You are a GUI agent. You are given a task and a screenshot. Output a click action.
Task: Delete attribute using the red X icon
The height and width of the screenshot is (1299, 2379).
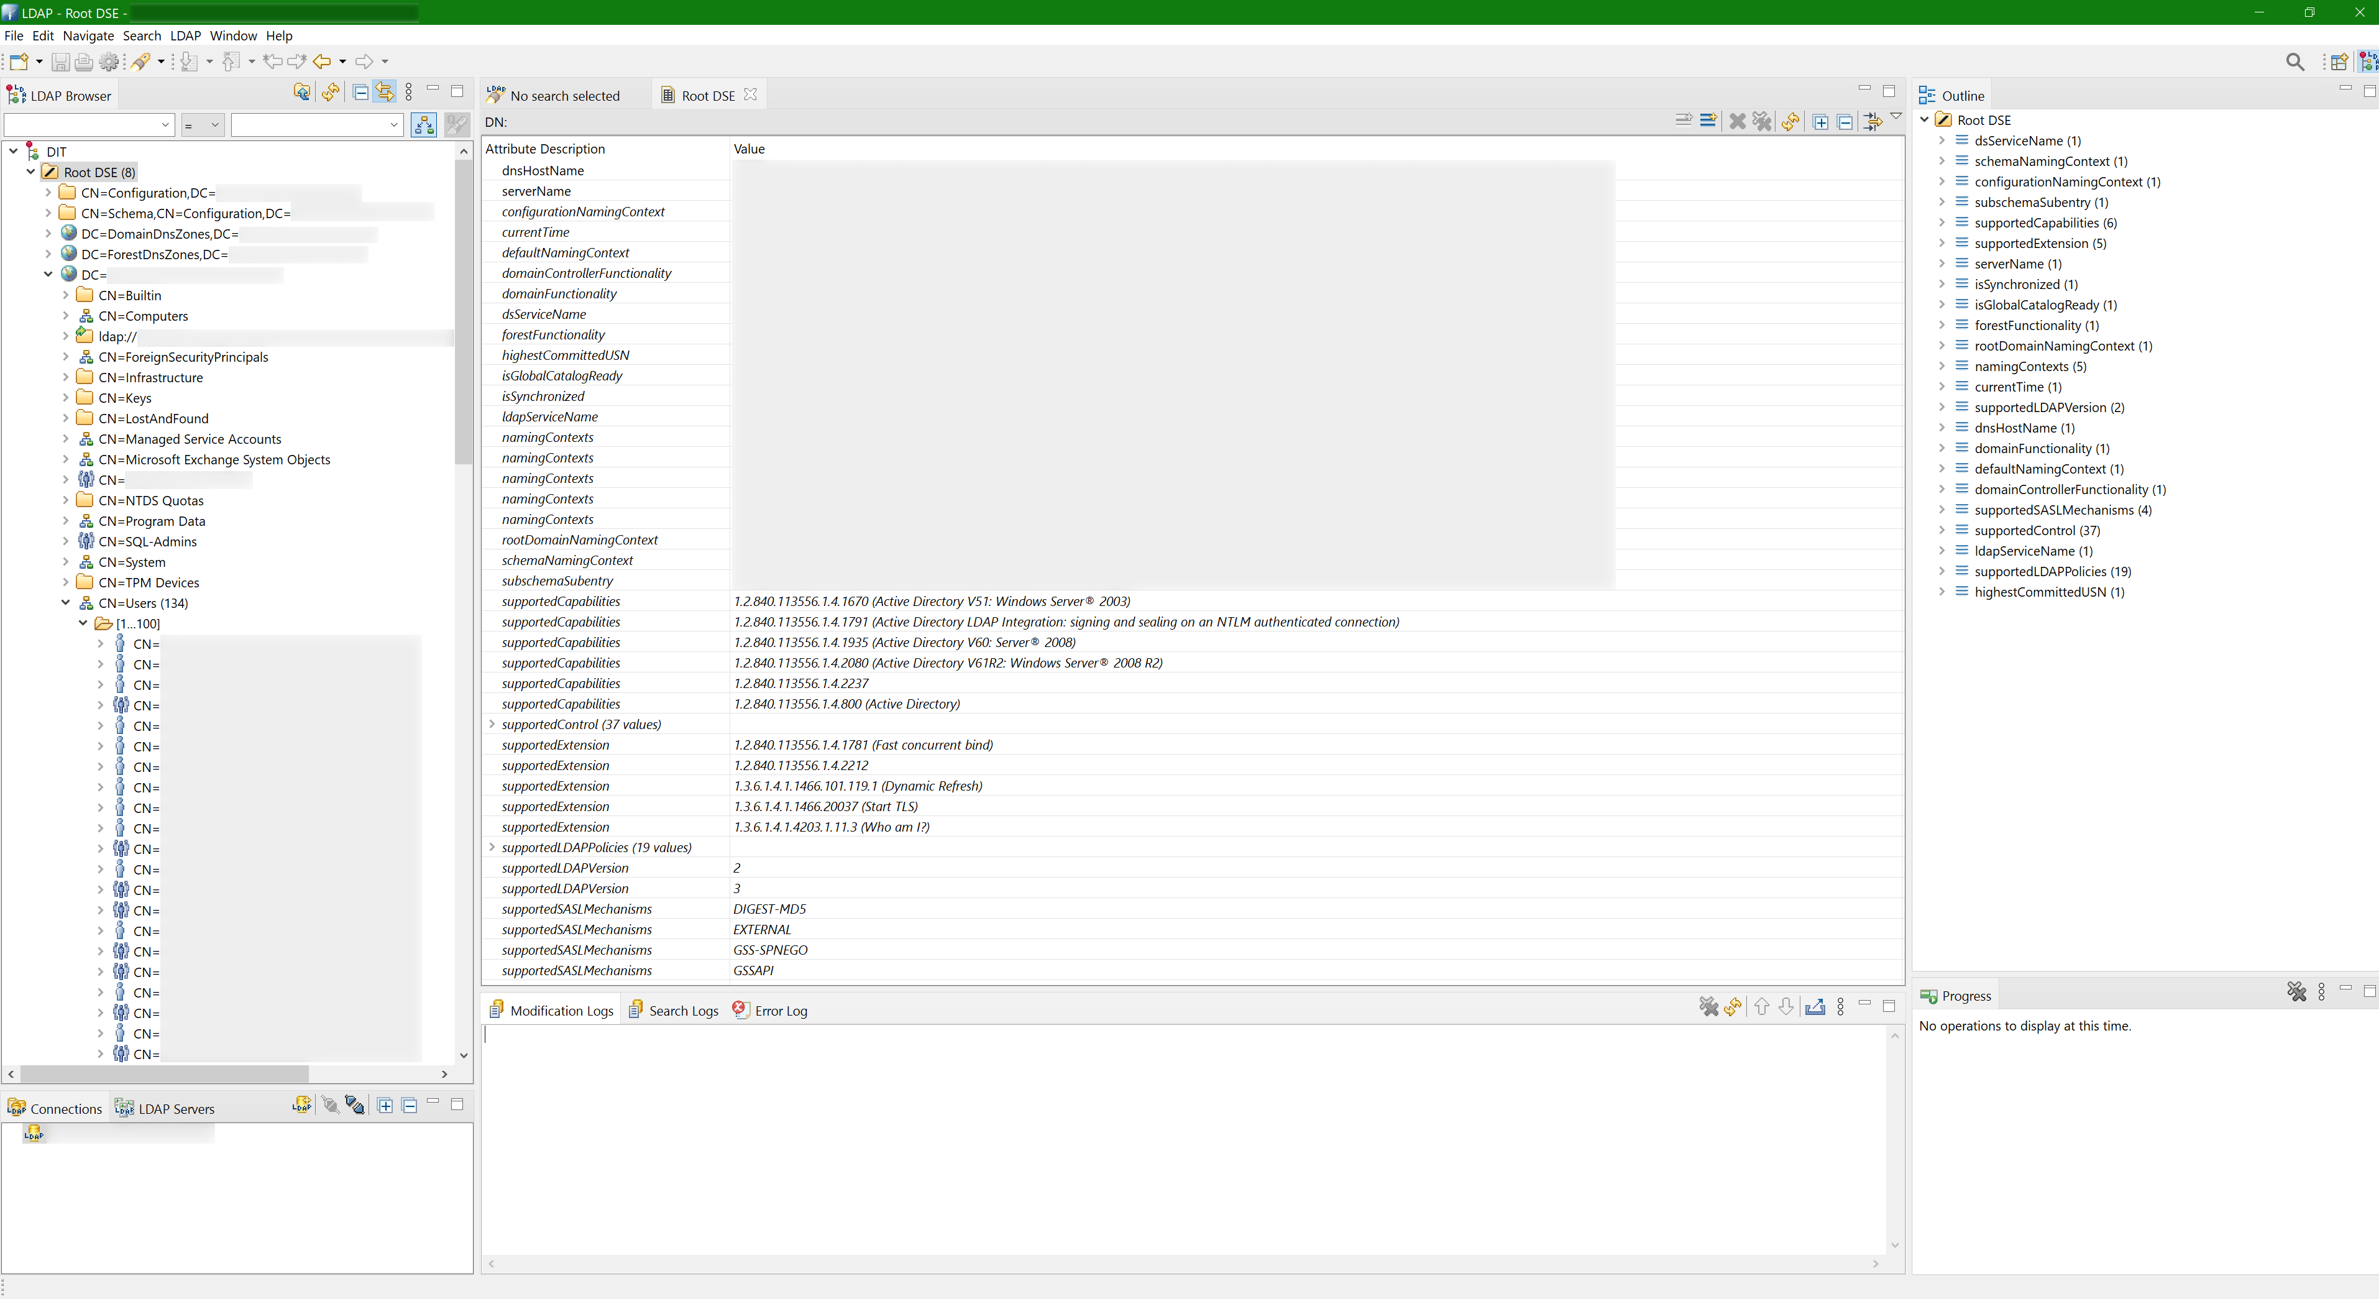click(x=1738, y=122)
